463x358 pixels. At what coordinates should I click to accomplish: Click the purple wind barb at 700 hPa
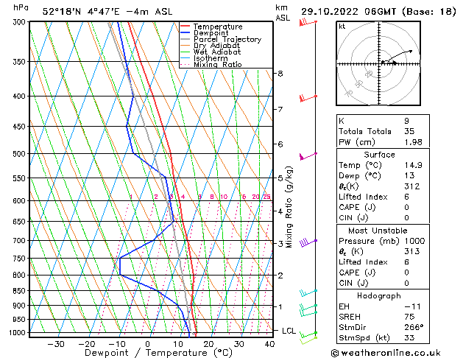308,243
